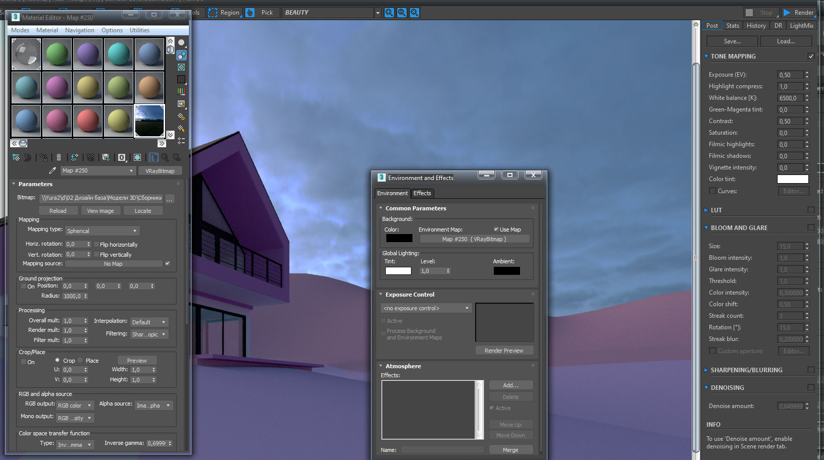Click the Go to Parent icon
Screen dimensions: 824x460
(x=165, y=157)
